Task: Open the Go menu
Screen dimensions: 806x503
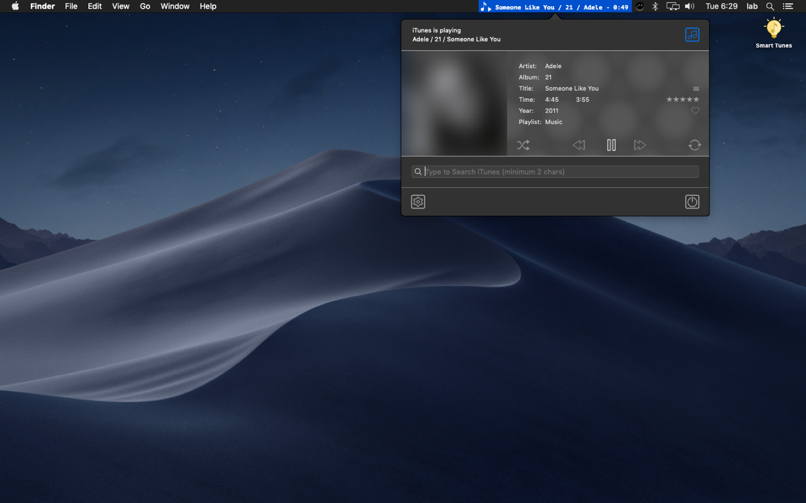Action: [145, 6]
